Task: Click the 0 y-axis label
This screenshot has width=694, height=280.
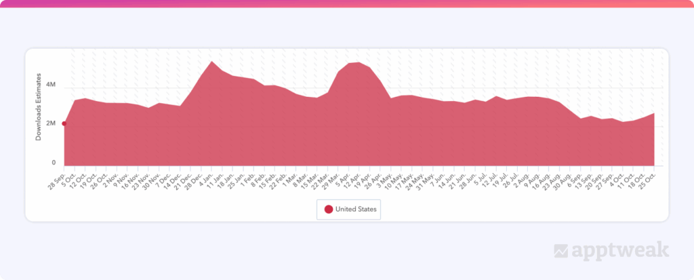Action: [x=54, y=163]
